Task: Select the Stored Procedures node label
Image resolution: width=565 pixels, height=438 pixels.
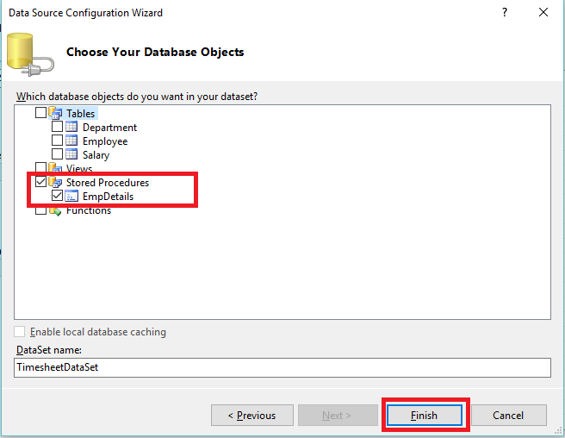Action: [107, 183]
